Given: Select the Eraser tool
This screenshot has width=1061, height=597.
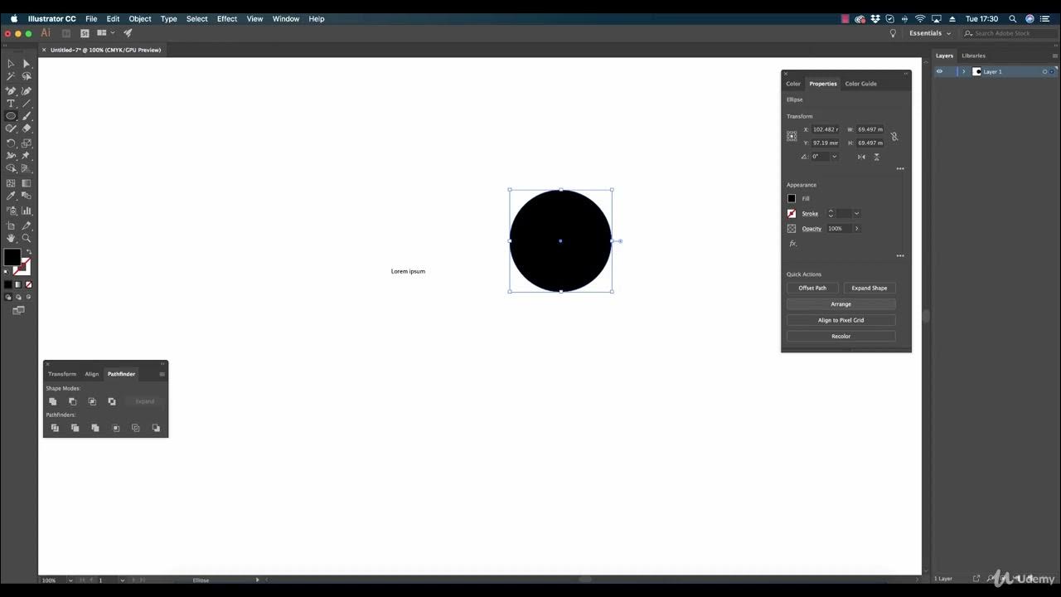Looking at the screenshot, I should point(27,129).
